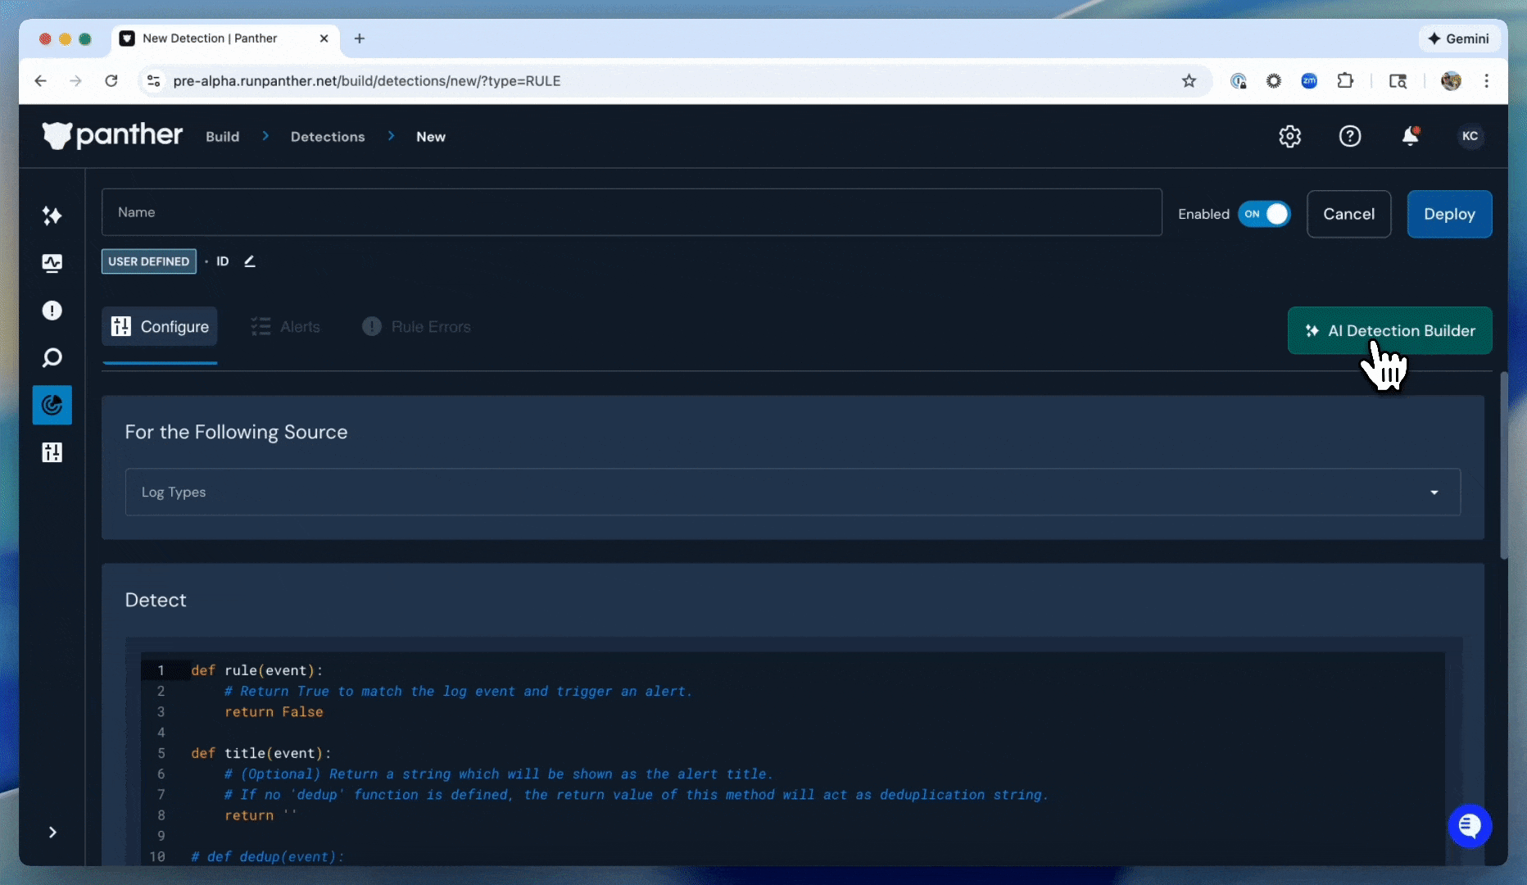Open a new browser tab
The width and height of the screenshot is (1527, 885).
(359, 39)
